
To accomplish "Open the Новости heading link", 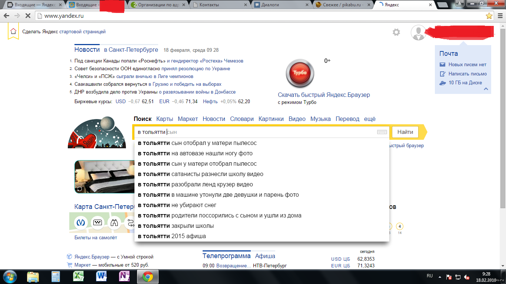I will (87, 50).
